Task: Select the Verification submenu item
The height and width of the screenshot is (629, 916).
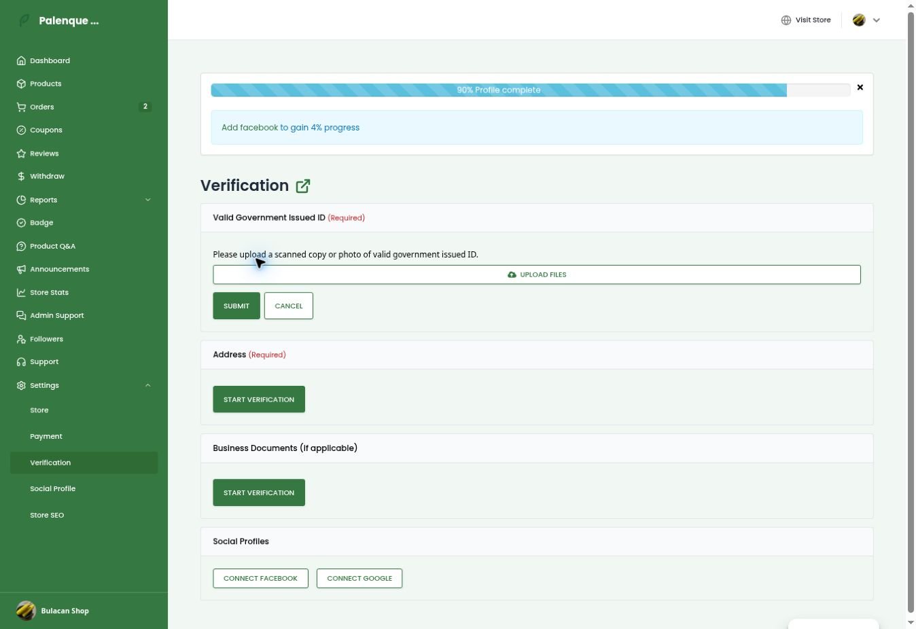Action: click(x=84, y=463)
